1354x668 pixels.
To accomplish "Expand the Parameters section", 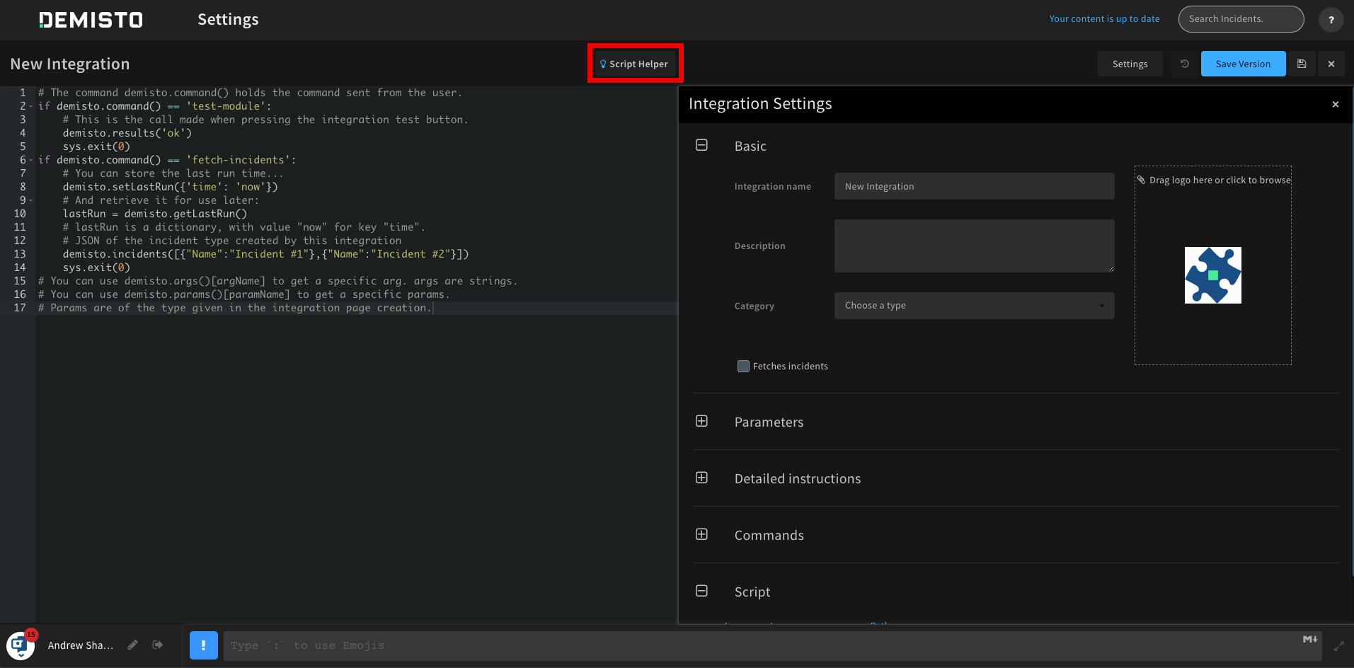I will coord(701,421).
